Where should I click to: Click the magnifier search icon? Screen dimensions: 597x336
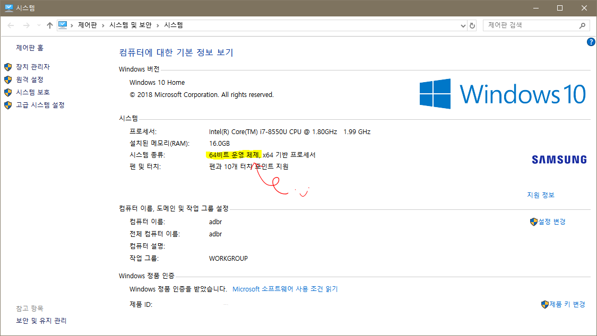(582, 25)
